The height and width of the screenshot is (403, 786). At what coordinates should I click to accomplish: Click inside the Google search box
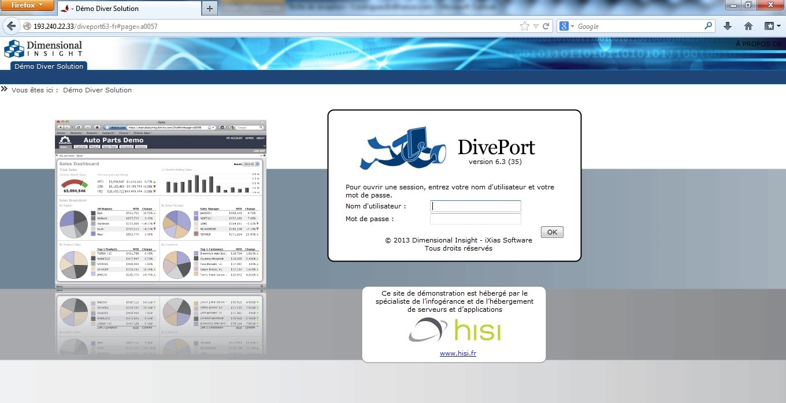(x=639, y=27)
